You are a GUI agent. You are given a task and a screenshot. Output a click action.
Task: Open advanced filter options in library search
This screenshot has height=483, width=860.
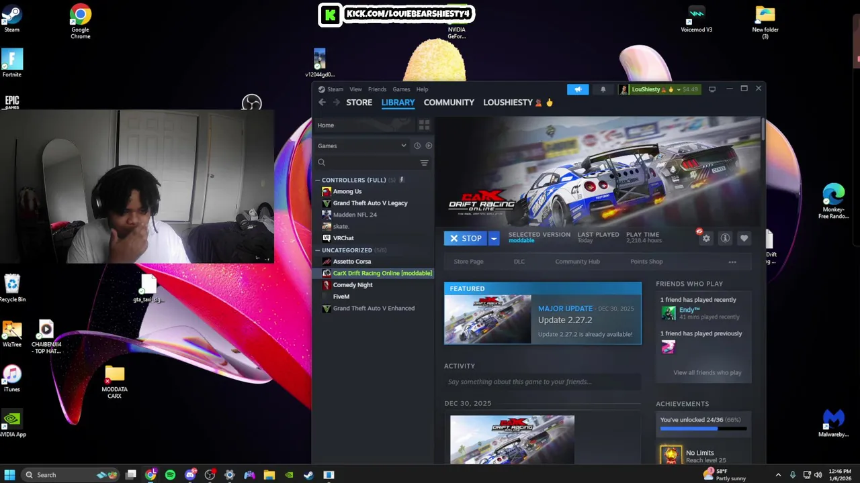click(x=424, y=163)
